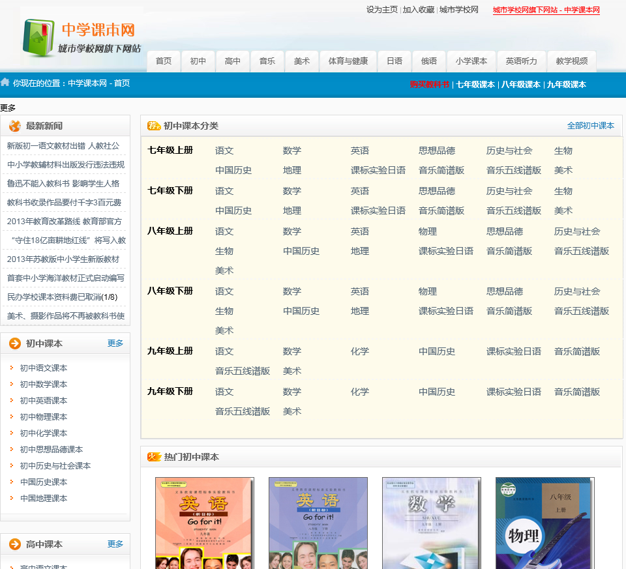Open the purple 英语 Go for it textbook cover
The width and height of the screenshot is (626, 569).
click(318, 523)
